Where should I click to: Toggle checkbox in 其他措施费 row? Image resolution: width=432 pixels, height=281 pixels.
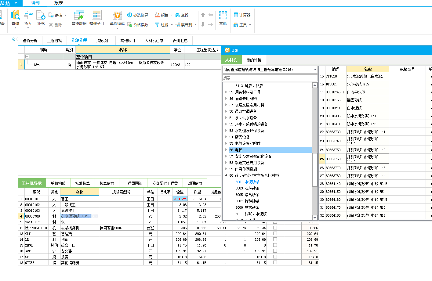click(x=275, y=262)
